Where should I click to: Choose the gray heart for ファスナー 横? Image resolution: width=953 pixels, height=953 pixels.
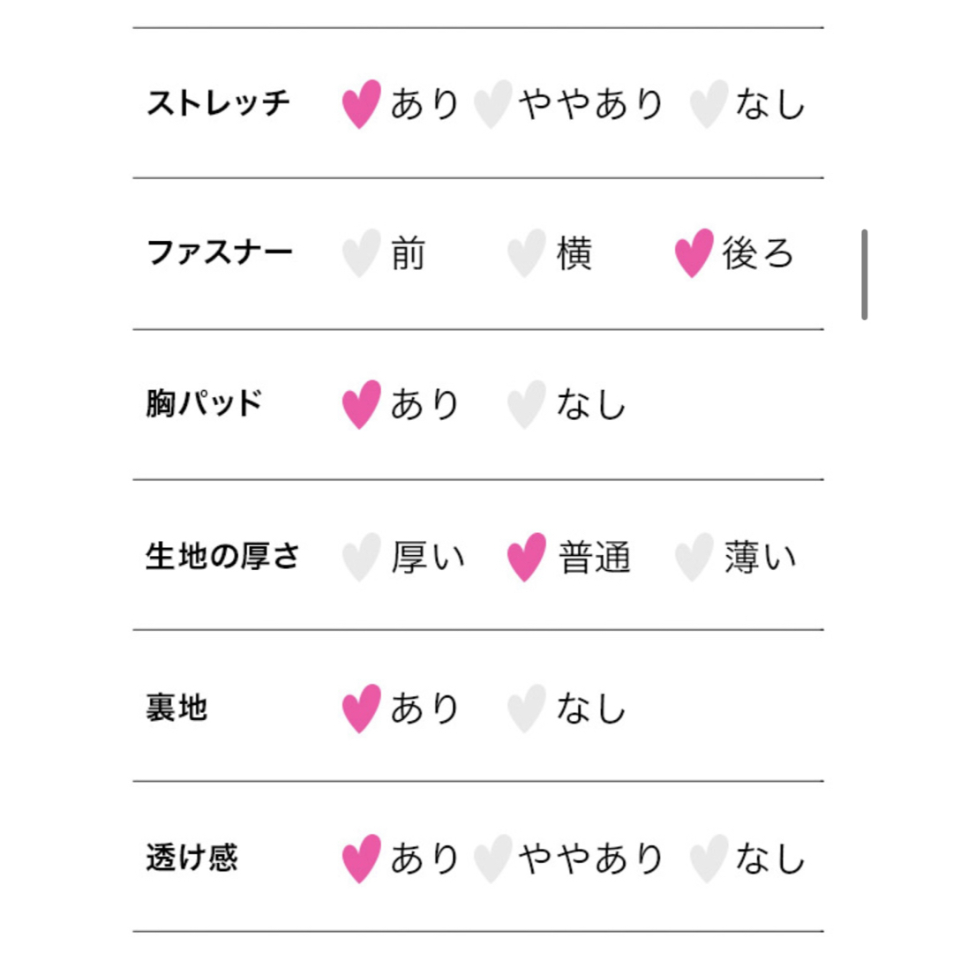[527, 253]
